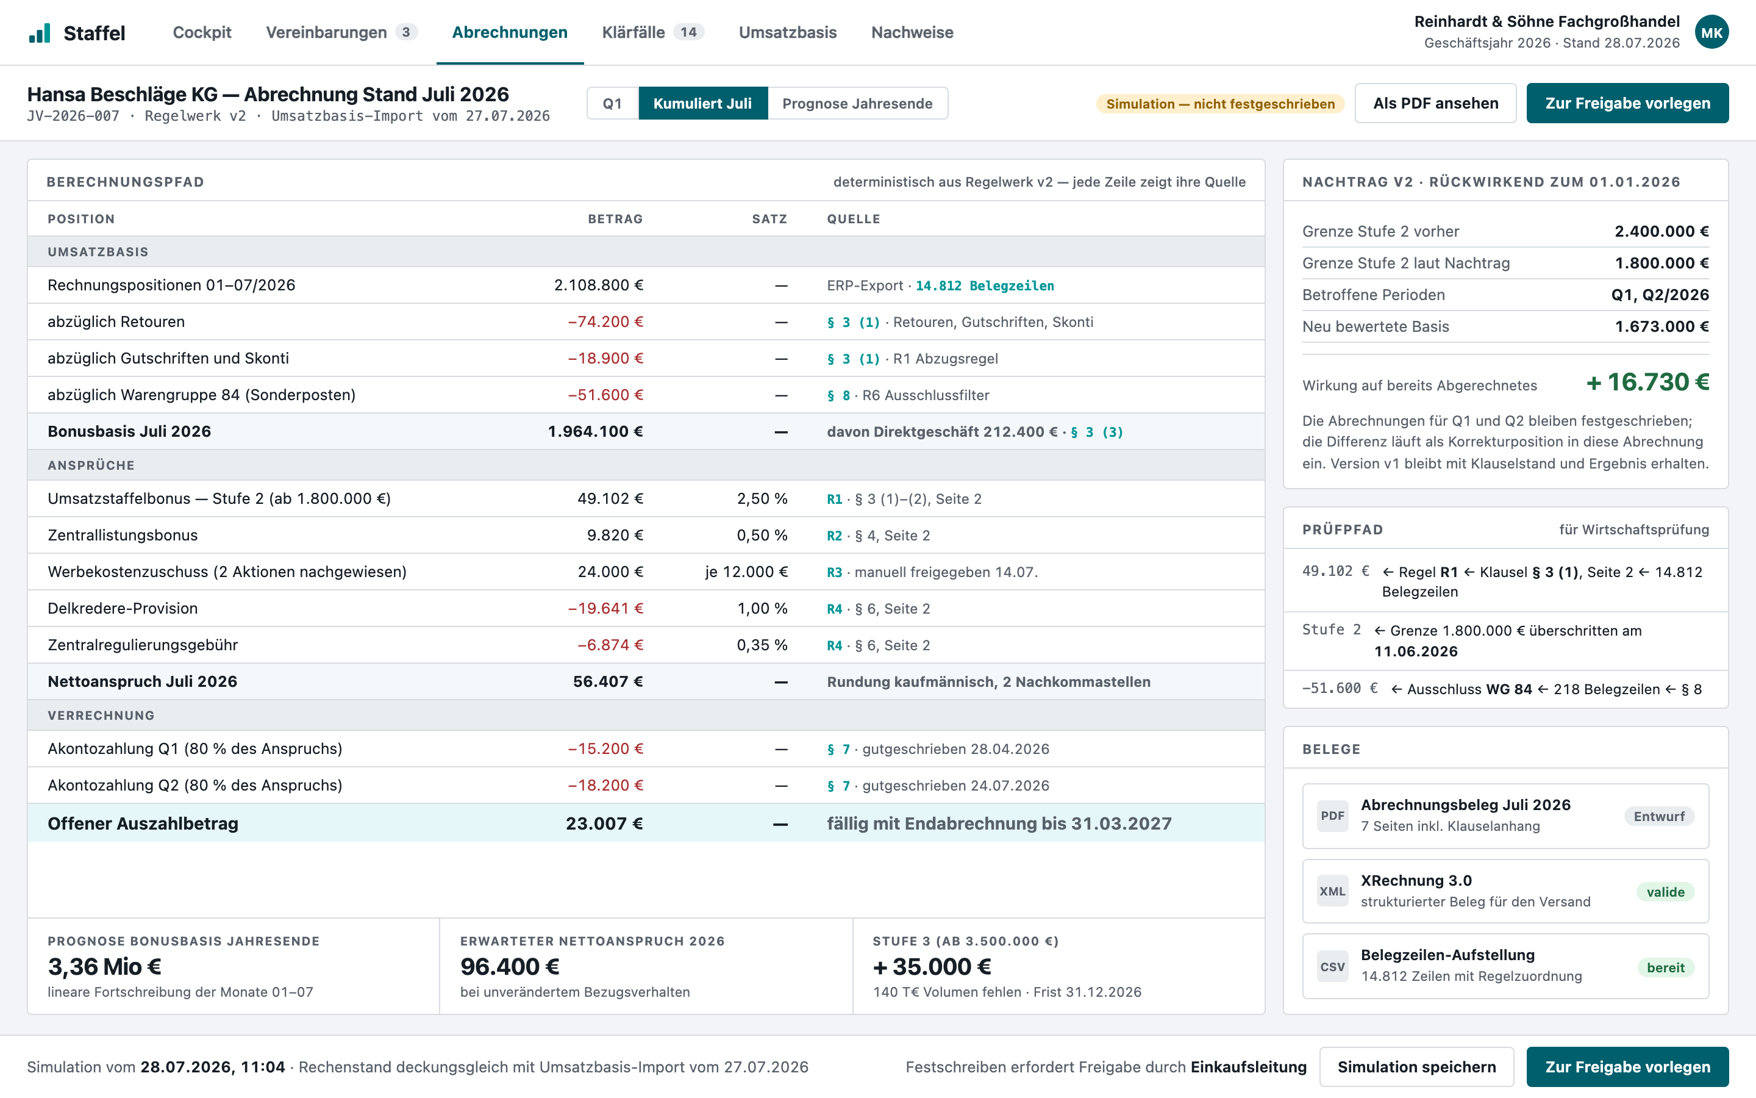The width and height of the screenshot is (1756, 1098).
Task: Click the Einkaufsleitung approval text
Action: pyautogui.click(x=1248, y=1067)
